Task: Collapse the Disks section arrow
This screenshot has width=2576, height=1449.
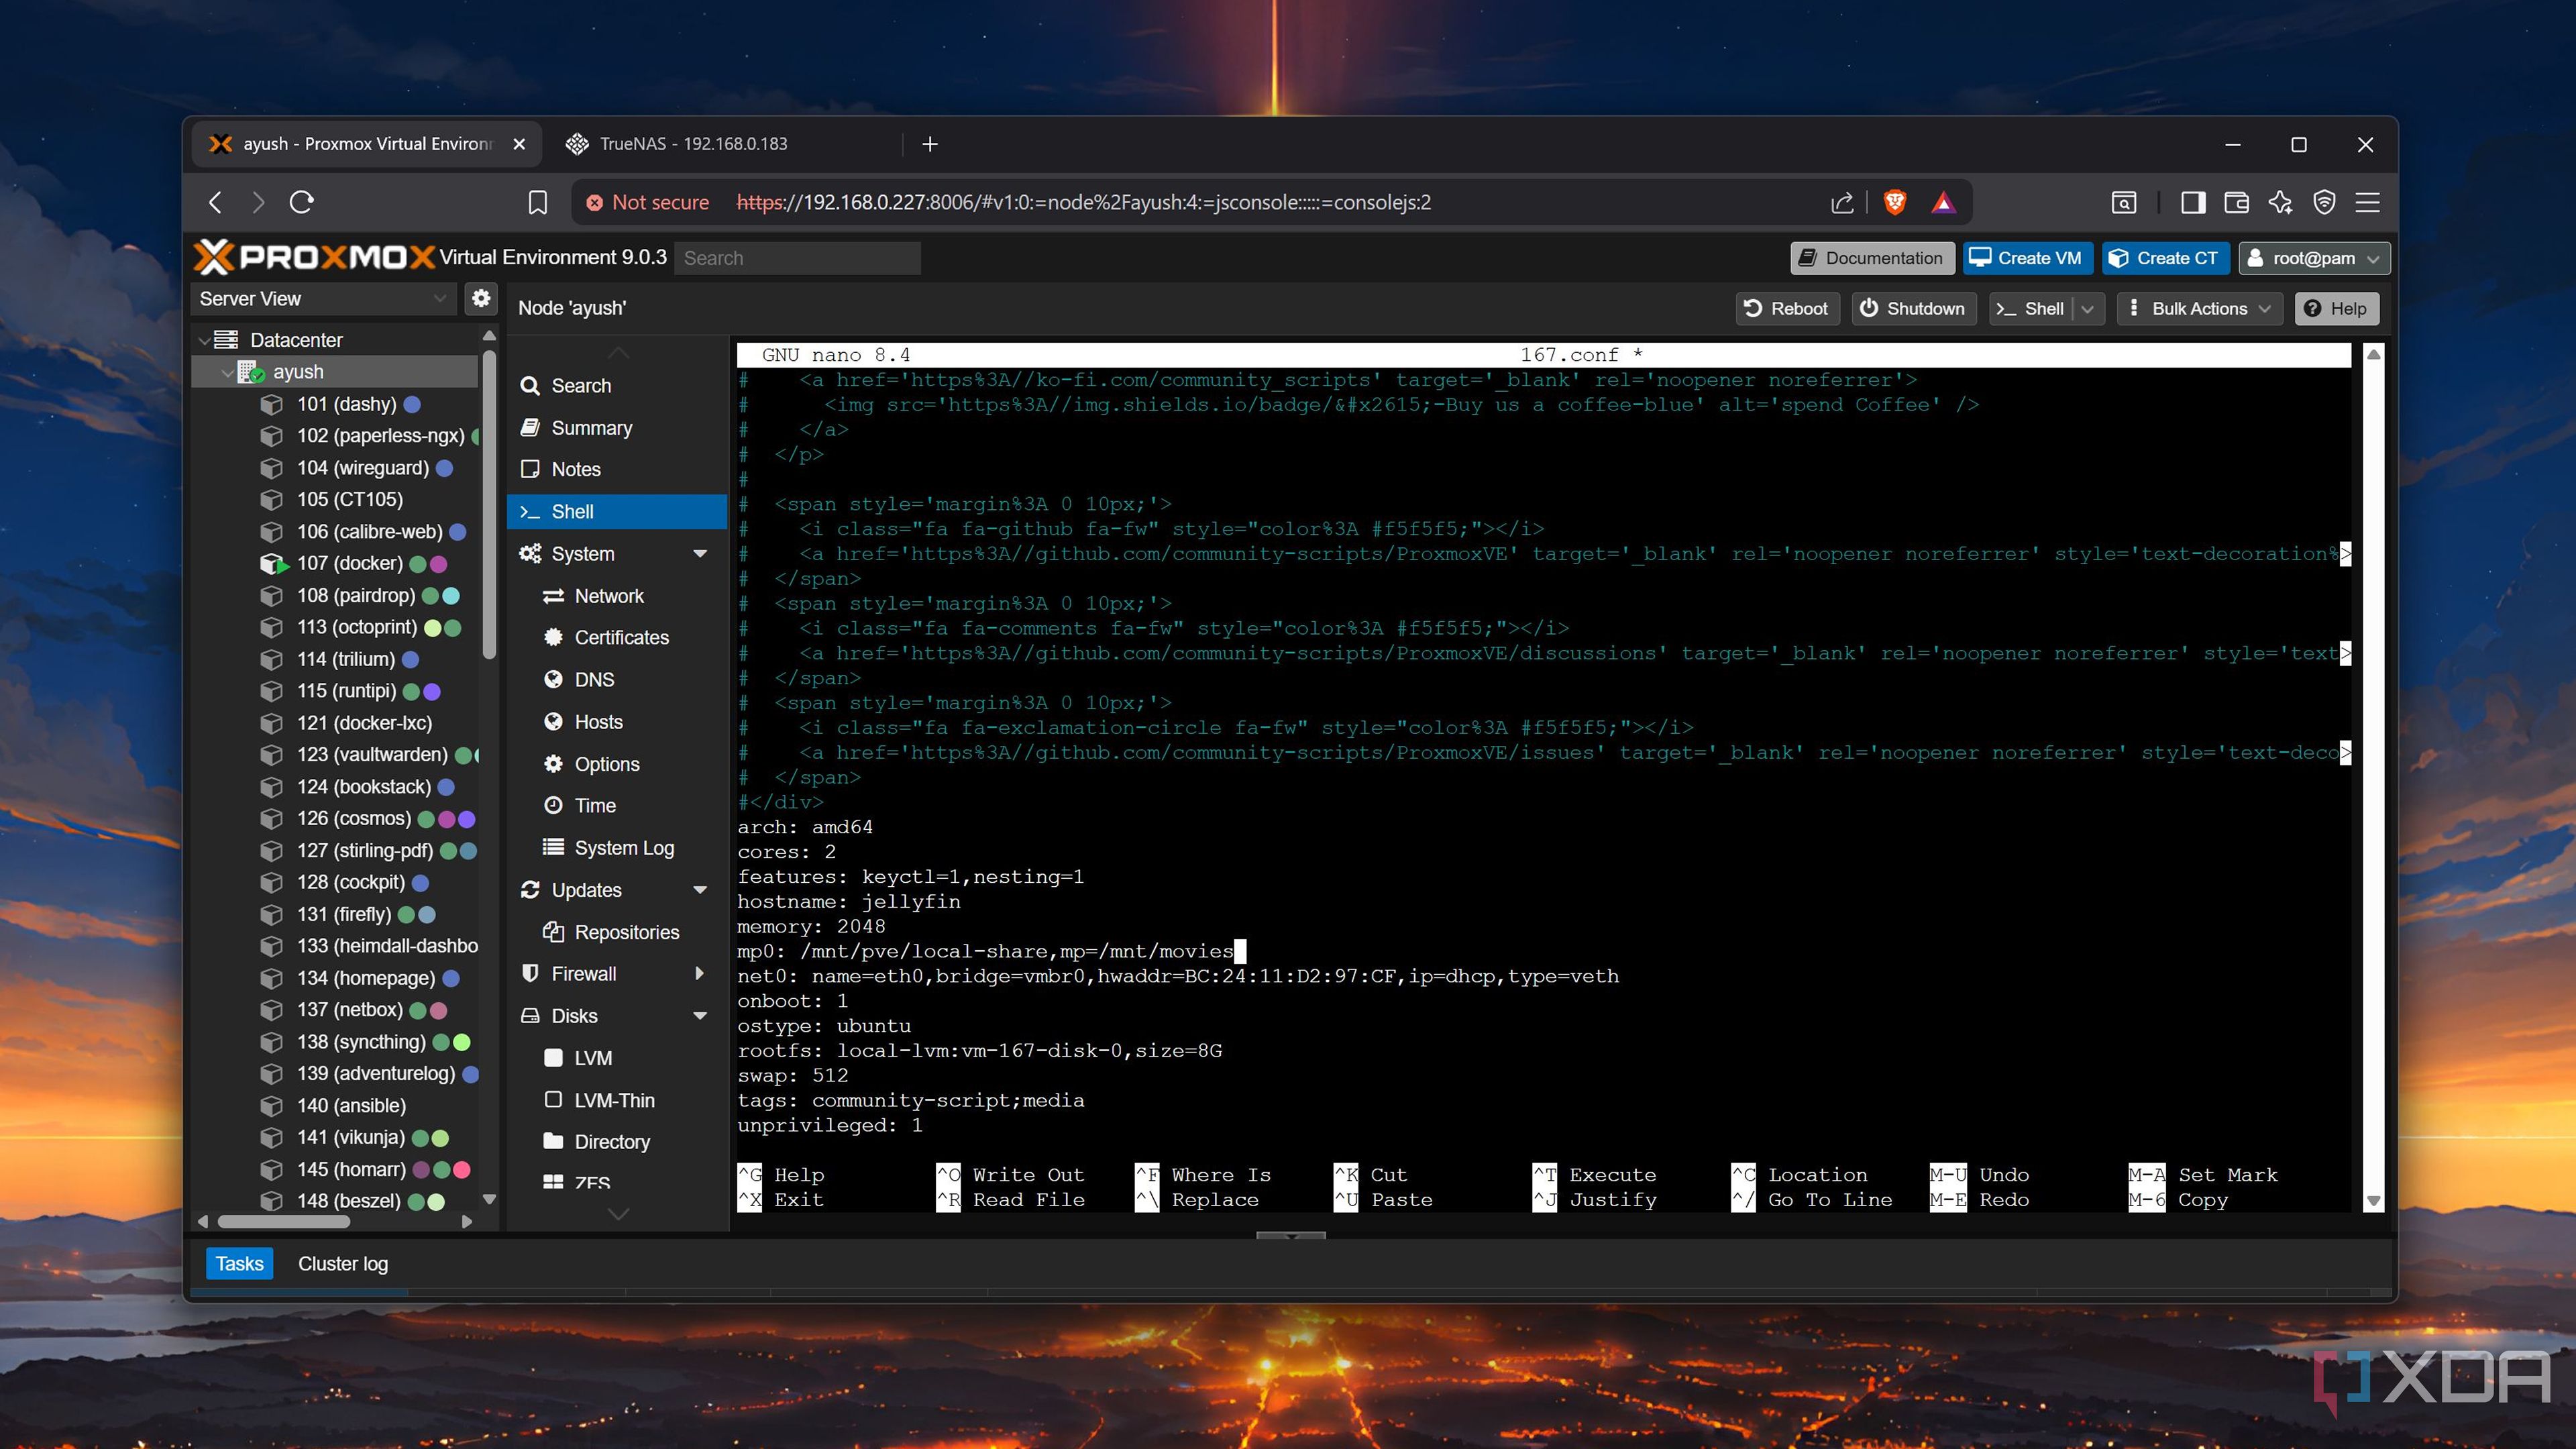Action: [x=700, y=1016]
